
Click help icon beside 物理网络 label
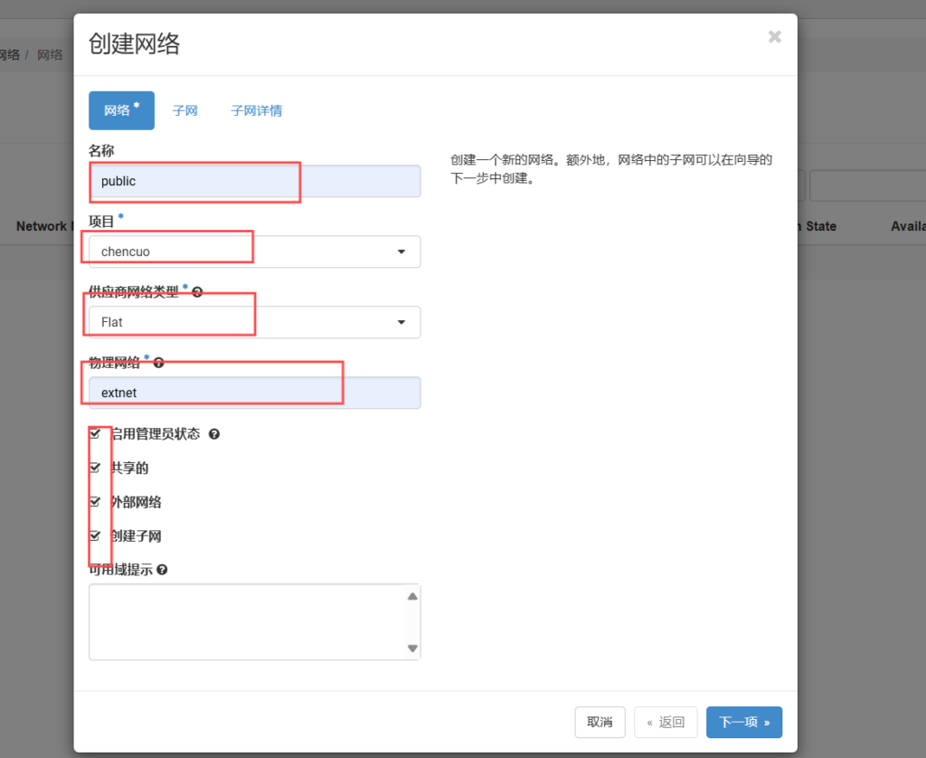(158, 363)
